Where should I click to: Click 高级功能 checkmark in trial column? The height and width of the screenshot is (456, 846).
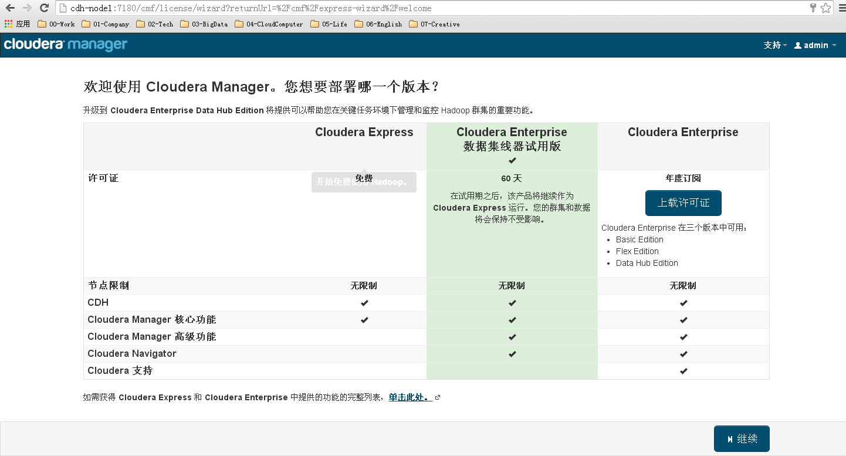point(512,337)
